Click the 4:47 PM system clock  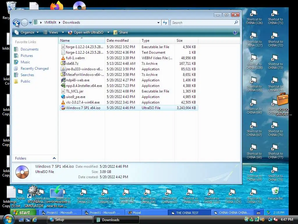point(287,220)
